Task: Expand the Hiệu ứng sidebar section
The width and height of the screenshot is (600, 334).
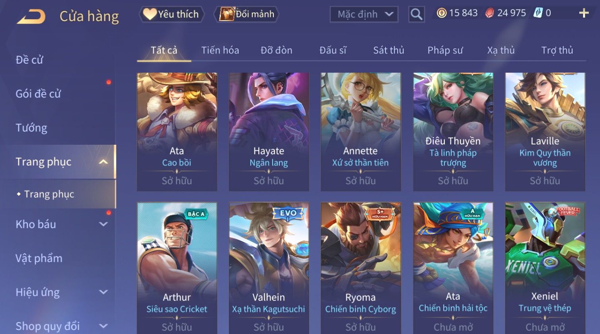Action: click(x=103, y=292)
